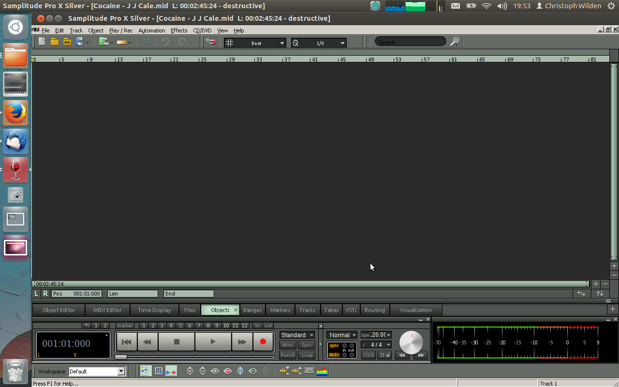Open the Markers tab
This screenshot has width=619, height=387.
point(280,310)
